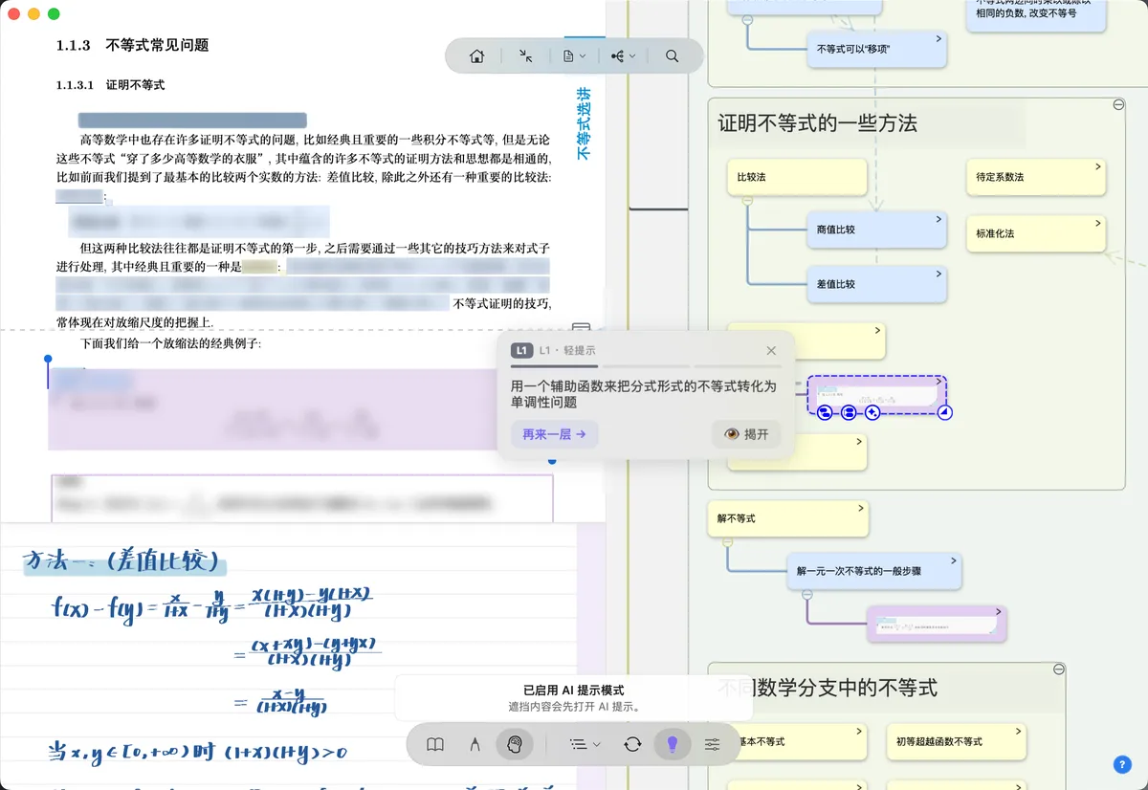Collapse the 解一元一次不等式的一般步骤 branch
The image size is (1148, 790).
pos(806,595)
